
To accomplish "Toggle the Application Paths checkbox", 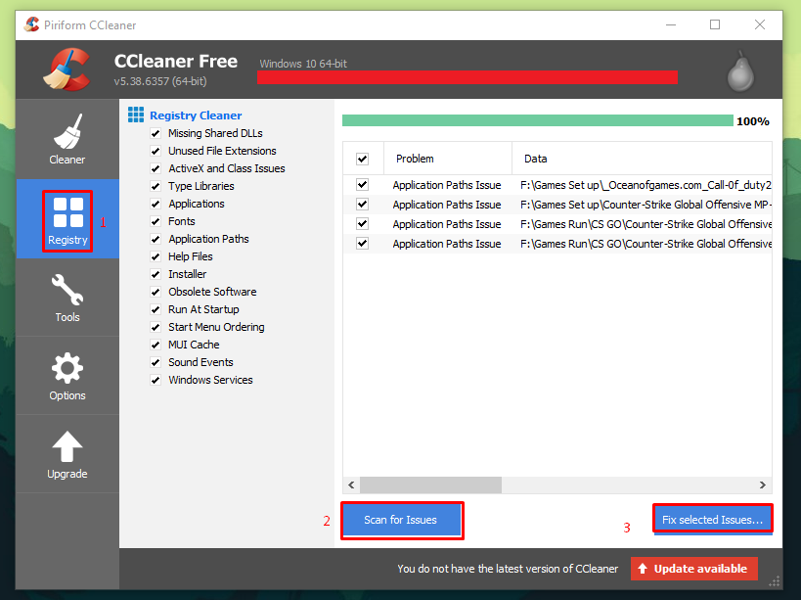I will pos(156,239).
